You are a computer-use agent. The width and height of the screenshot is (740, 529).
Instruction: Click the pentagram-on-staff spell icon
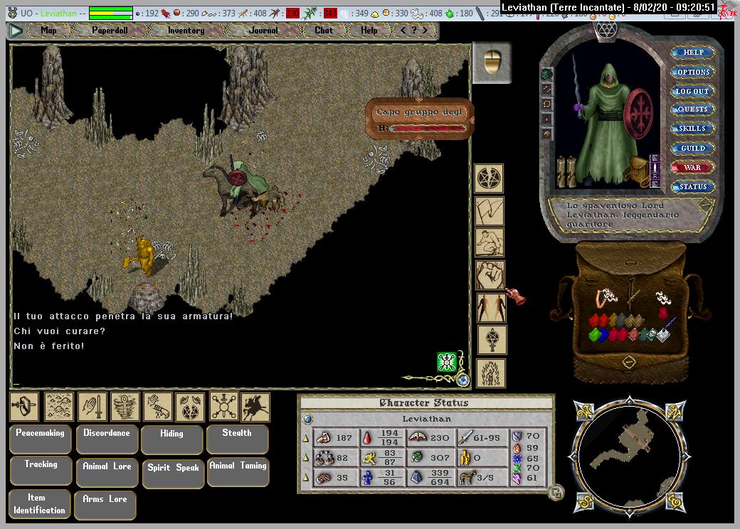coord(492,340)
